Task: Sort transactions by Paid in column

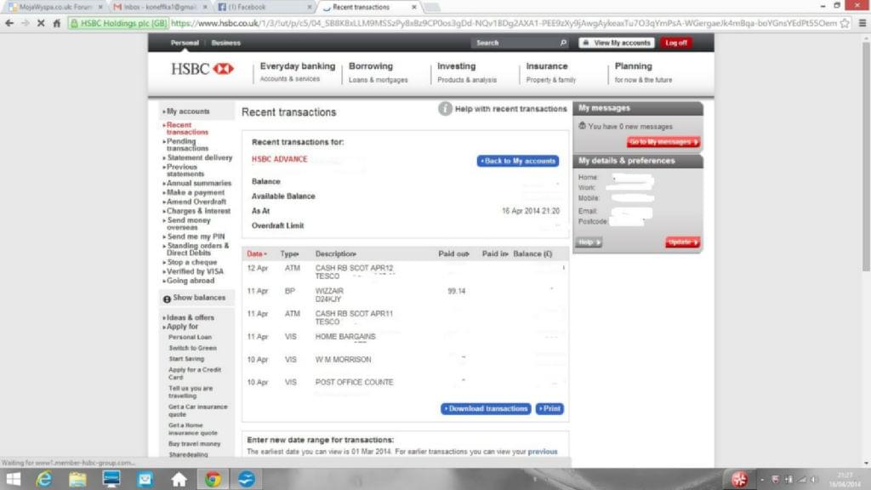Action: 495,254
